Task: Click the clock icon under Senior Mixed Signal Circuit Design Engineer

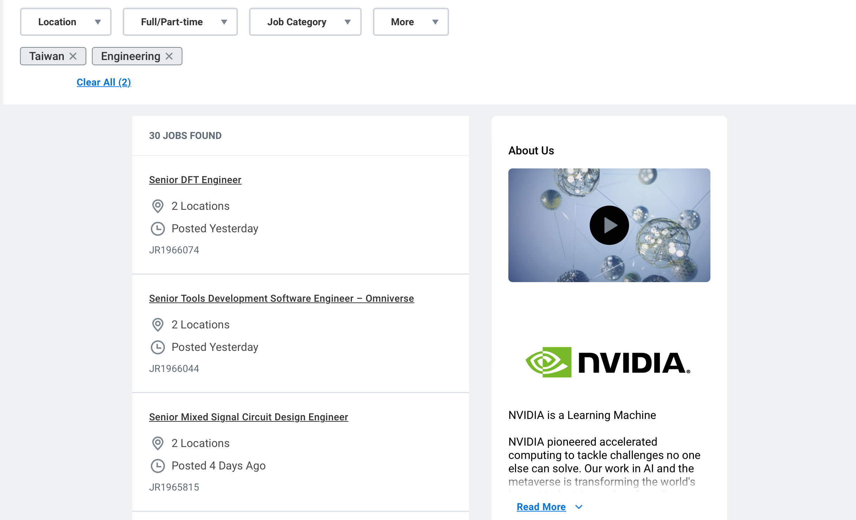Action: coord(158,466)
